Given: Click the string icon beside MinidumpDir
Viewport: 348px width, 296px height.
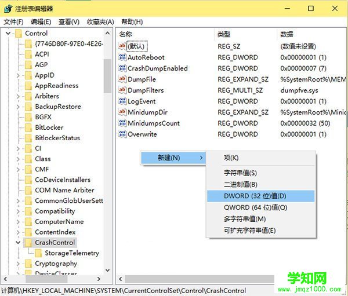Looking at the screenshot, I should pos(122,112).
